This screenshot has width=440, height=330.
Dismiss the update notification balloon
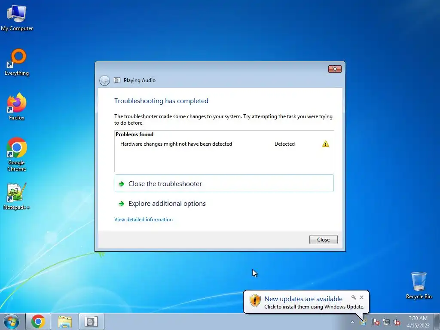pos(361,297)
